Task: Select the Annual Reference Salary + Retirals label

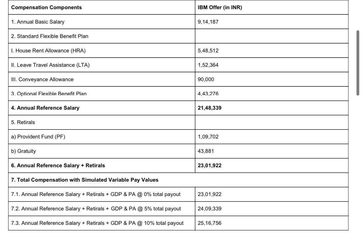Action: [x=58, y=165]
